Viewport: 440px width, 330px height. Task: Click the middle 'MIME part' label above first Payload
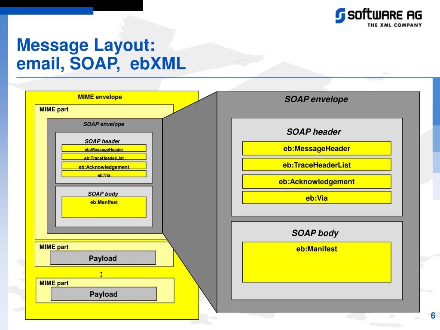54,247
